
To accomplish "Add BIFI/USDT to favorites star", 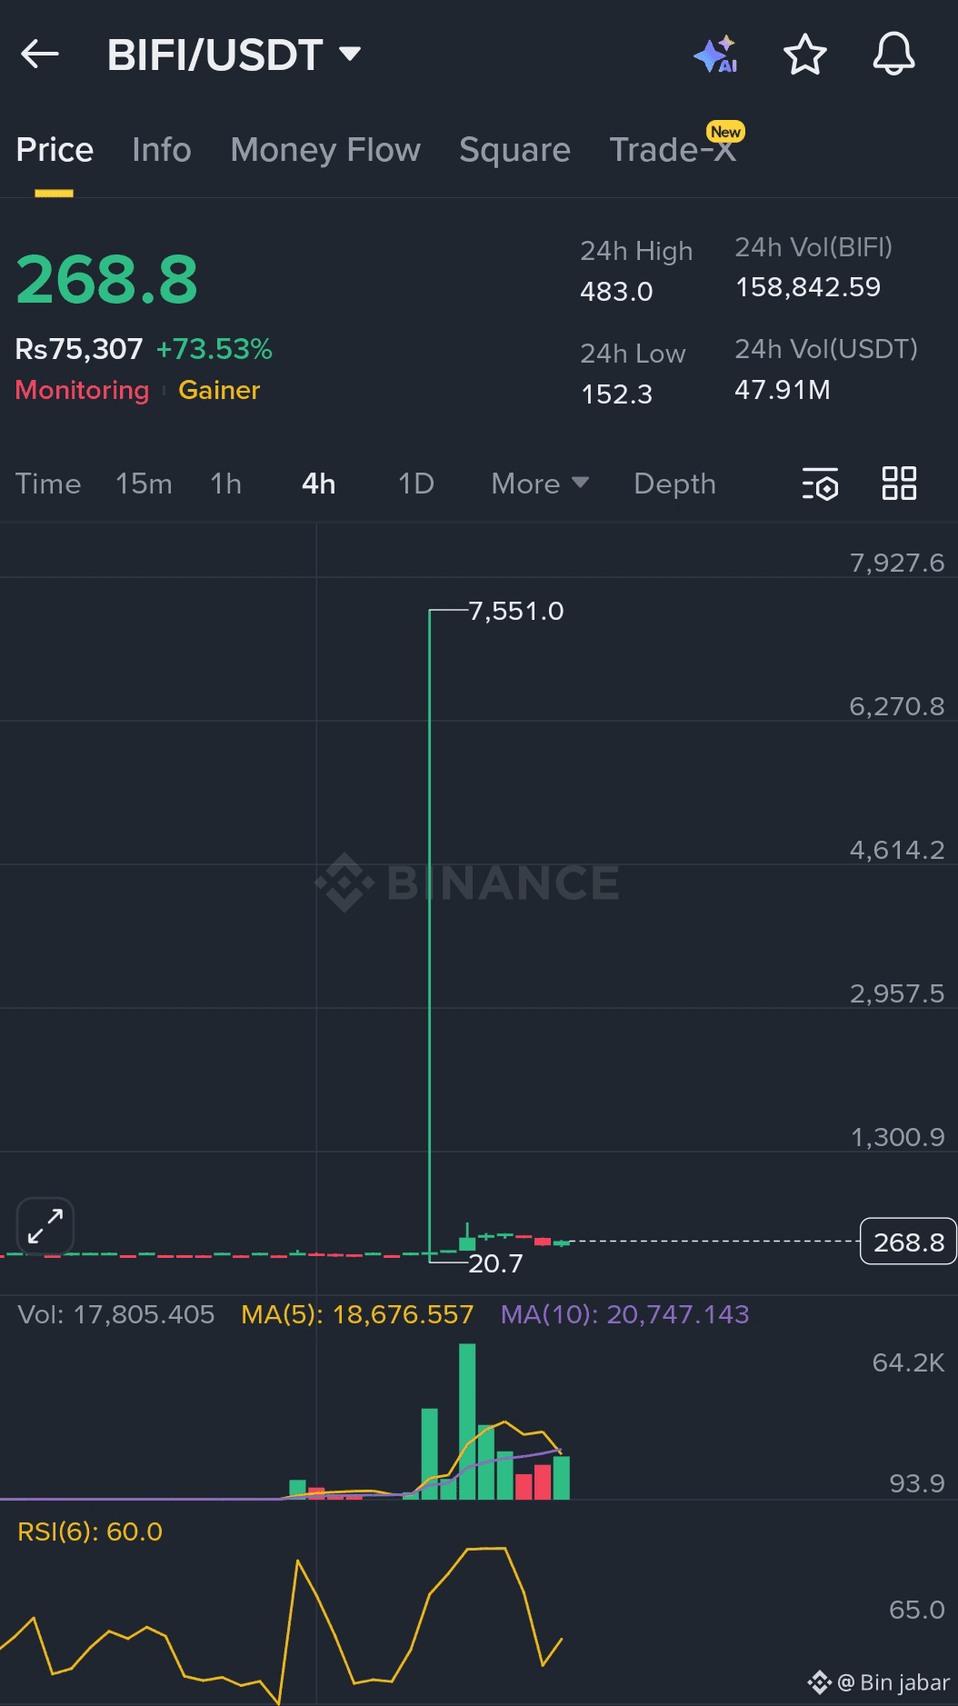I will tap(804, 55).
